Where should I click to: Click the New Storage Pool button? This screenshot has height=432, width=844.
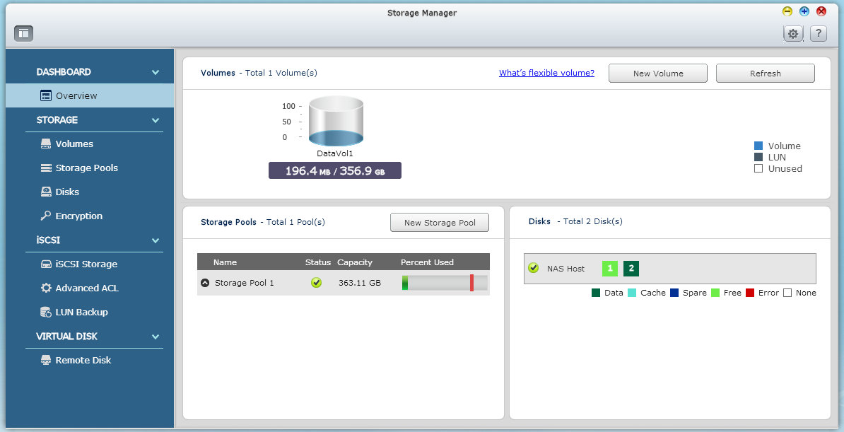(x=440, y=223)
